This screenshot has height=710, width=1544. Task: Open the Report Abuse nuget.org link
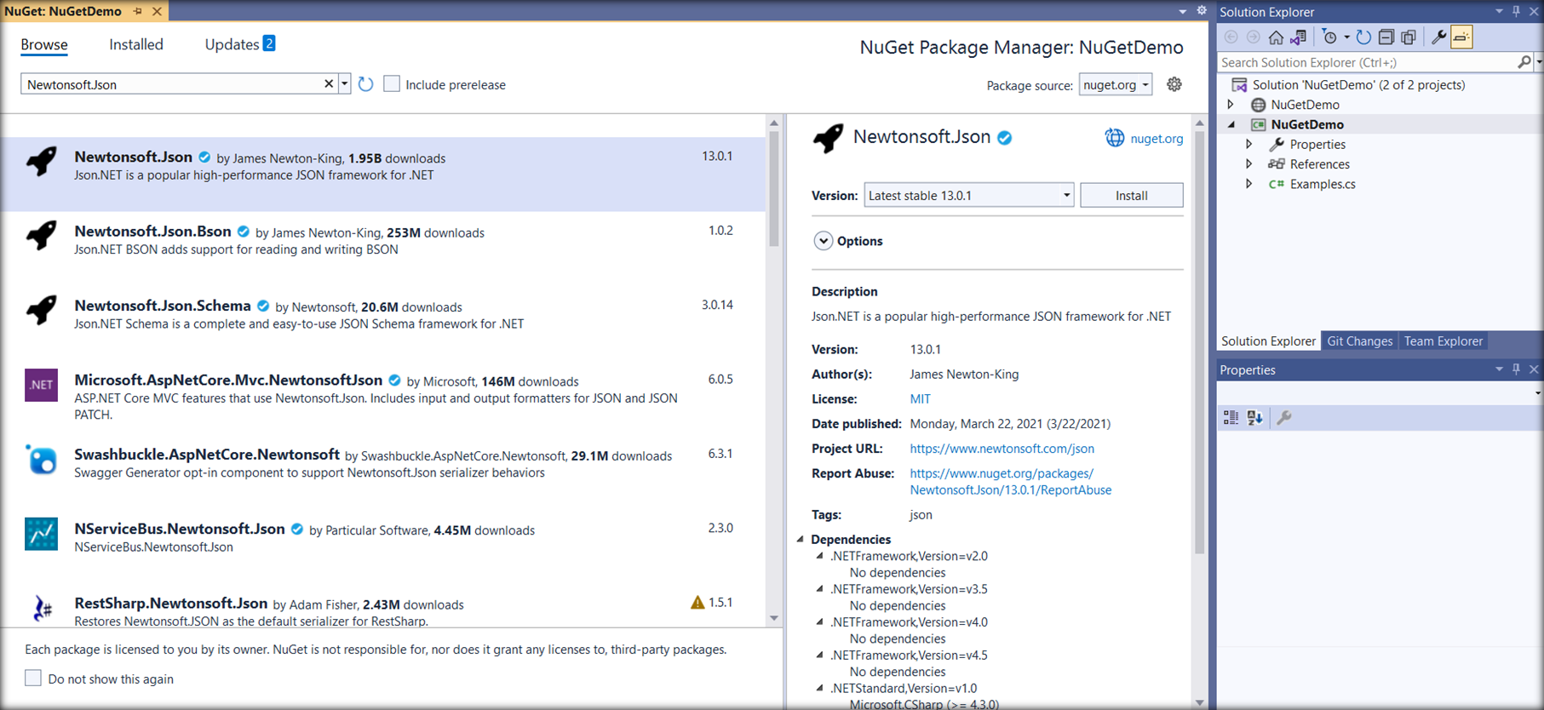pyautogui.click(x=1010, y=481)
